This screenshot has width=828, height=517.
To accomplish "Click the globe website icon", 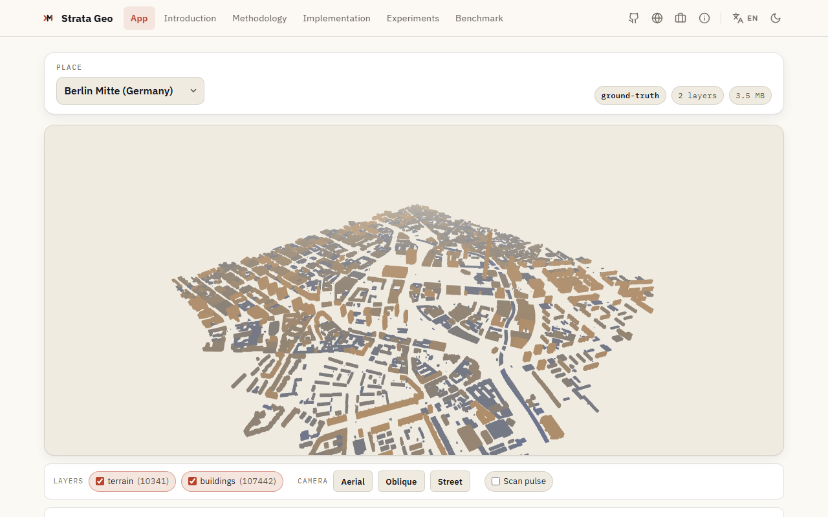I will pos(657,18).
